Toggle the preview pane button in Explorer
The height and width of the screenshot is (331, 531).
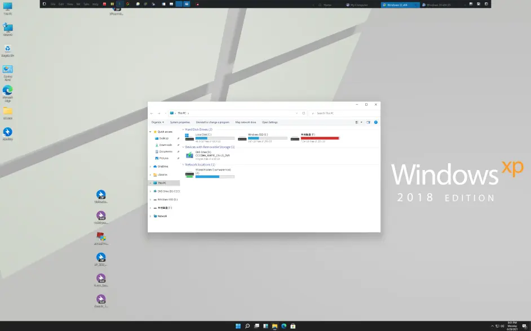click(368, 122)
